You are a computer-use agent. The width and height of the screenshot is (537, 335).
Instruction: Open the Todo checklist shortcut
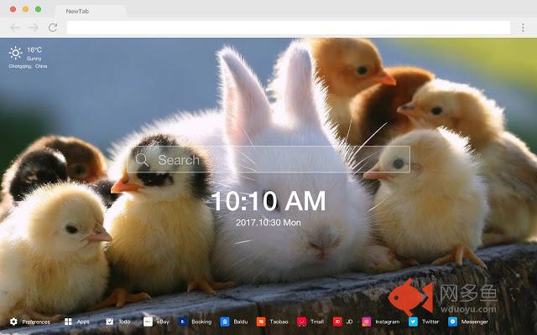(x=110, y=322)
